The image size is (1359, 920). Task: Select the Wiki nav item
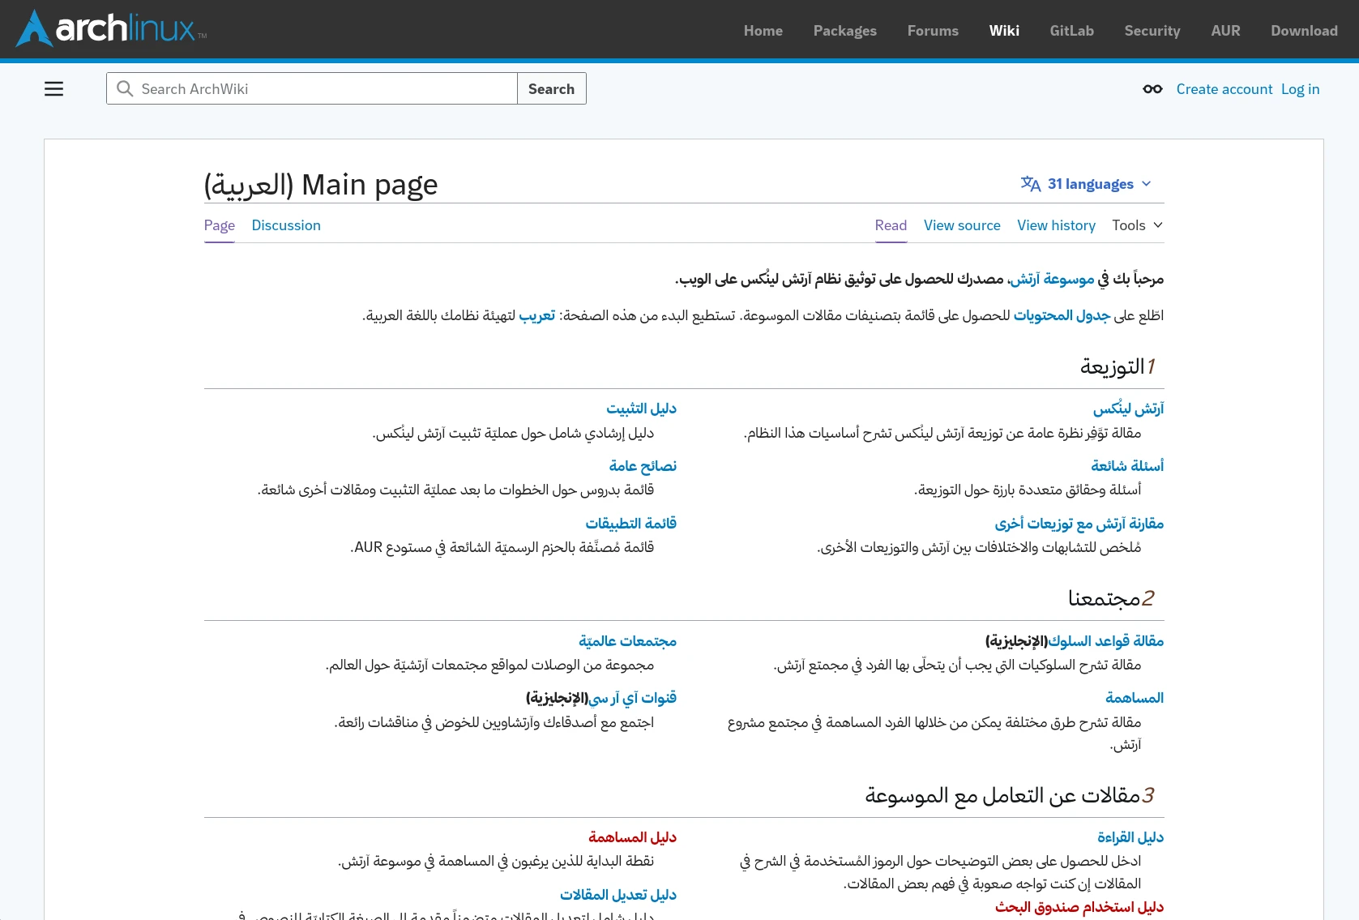click(1004, 31)
